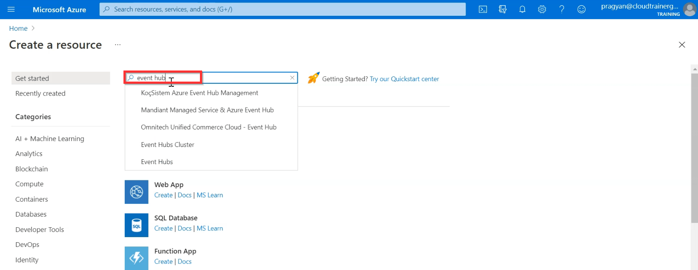Screen dimensions: 698x270
Task: Click the SQL Database title
Action: [x=176, y=218]
